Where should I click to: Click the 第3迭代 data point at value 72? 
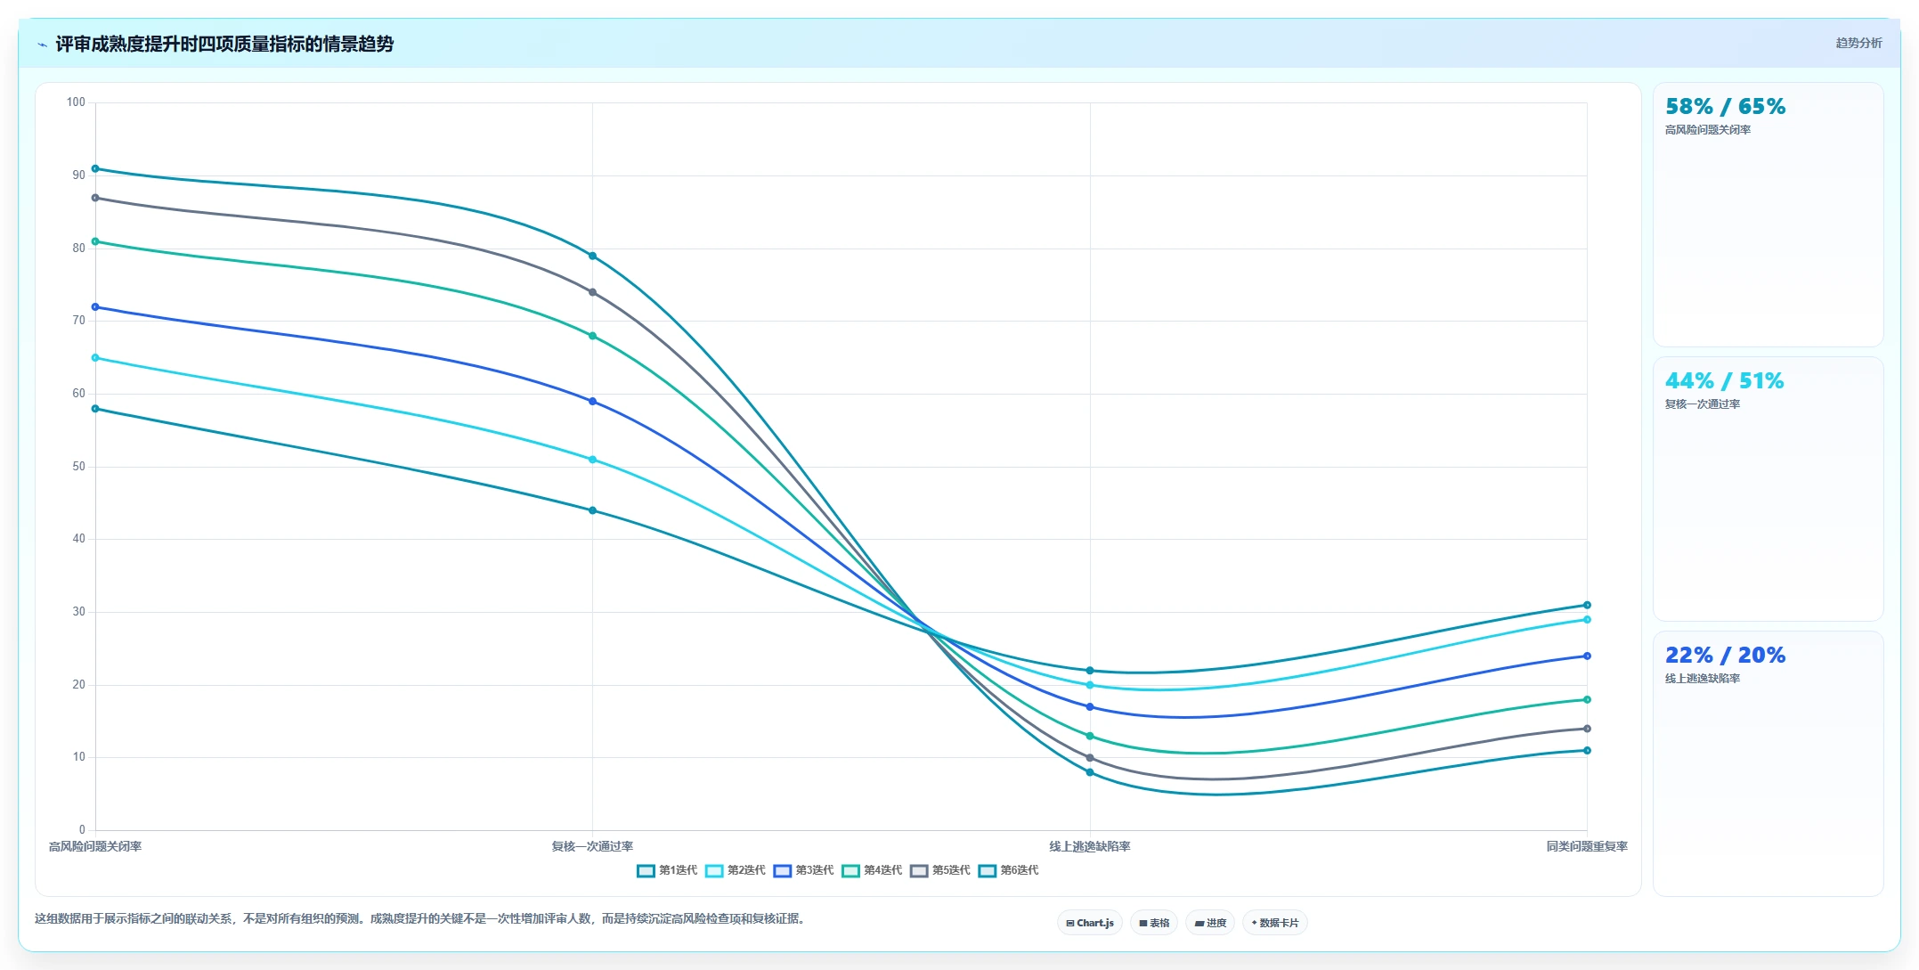95,307
